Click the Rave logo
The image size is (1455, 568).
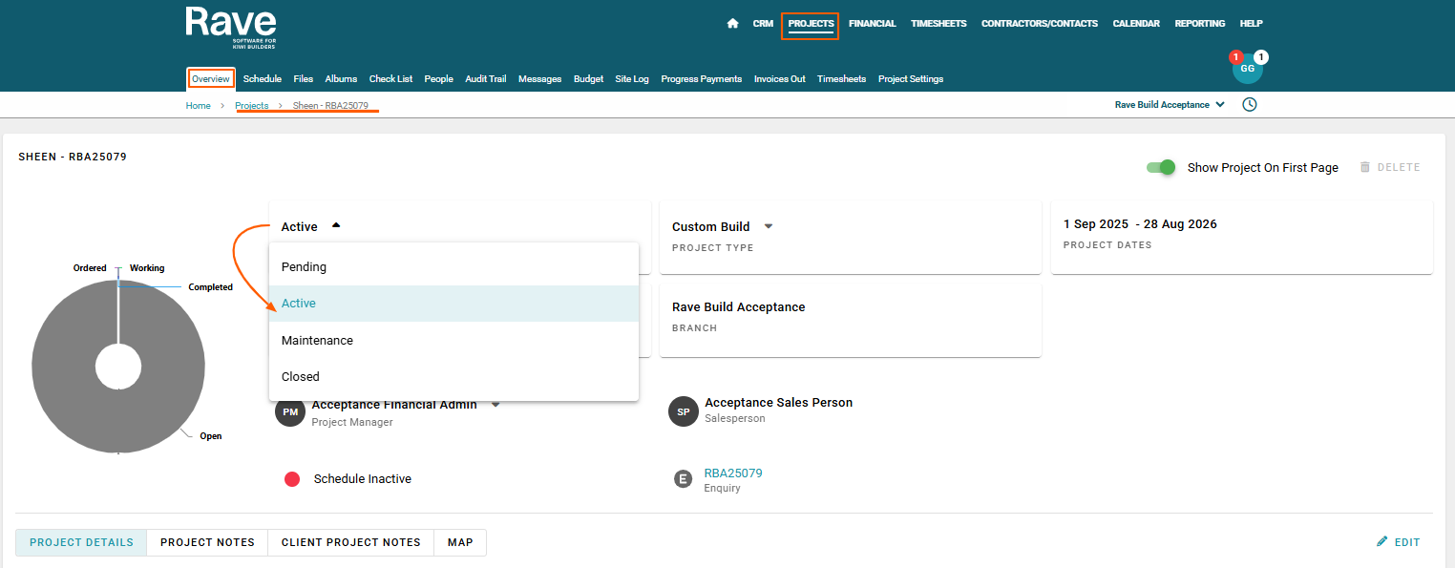(231, 27)
